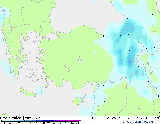The width and height of the screenshot is (160, 124).
Task: Click the 2–5 mm legend swatch
Action: coord(22,121)
